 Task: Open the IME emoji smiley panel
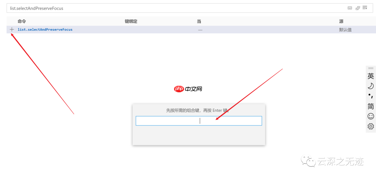pyautogui.click(x=371, y=116)
